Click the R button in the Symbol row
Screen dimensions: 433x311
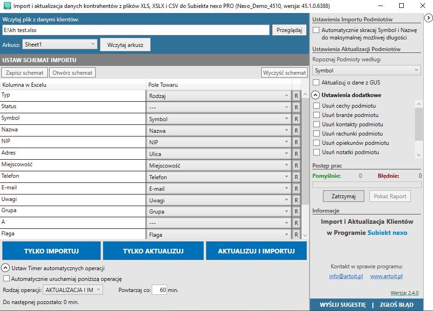pos(296,119)
